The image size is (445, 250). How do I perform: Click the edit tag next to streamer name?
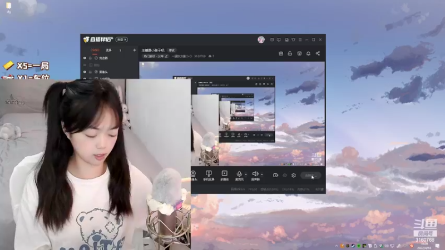[172, 50]
